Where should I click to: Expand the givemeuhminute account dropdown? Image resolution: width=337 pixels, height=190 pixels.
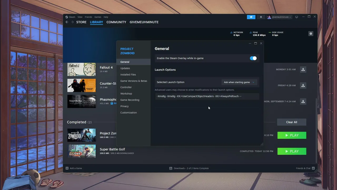click(282, 17)
